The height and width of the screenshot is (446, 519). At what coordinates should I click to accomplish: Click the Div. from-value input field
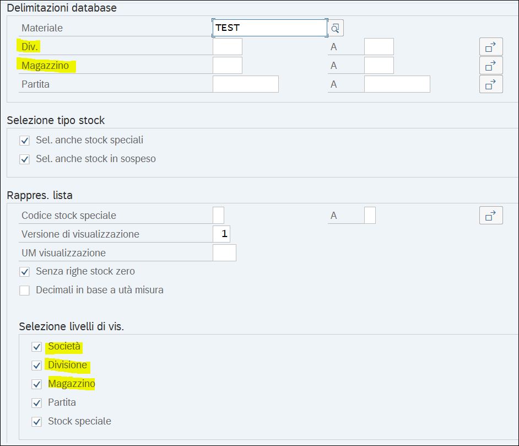pos(228,47)
